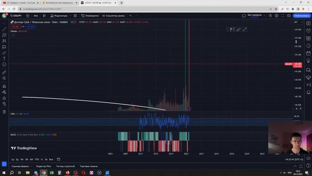Enter fullscreen mode
The image size is (312, 176).
coord(283,16)
